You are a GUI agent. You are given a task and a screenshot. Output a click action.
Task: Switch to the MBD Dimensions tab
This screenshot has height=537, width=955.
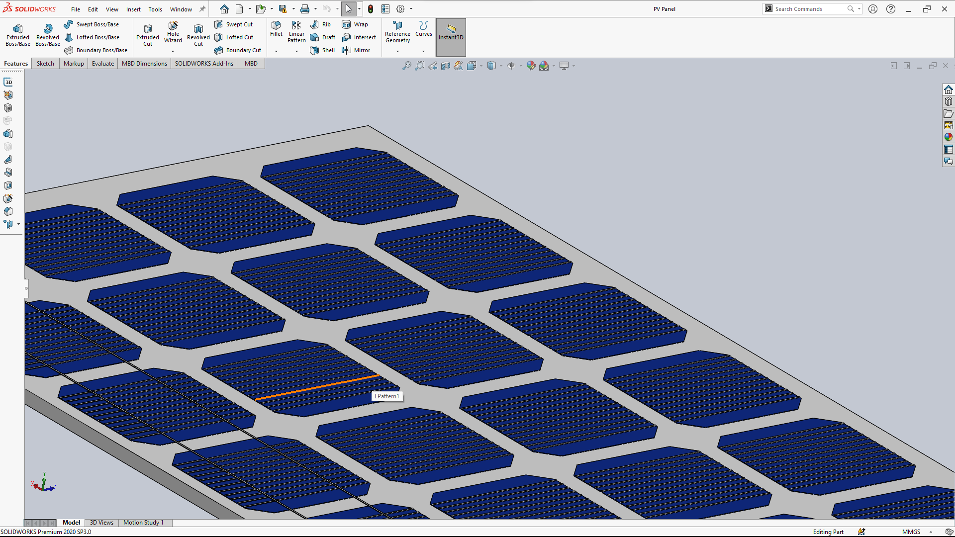click(x=144, y=64)
